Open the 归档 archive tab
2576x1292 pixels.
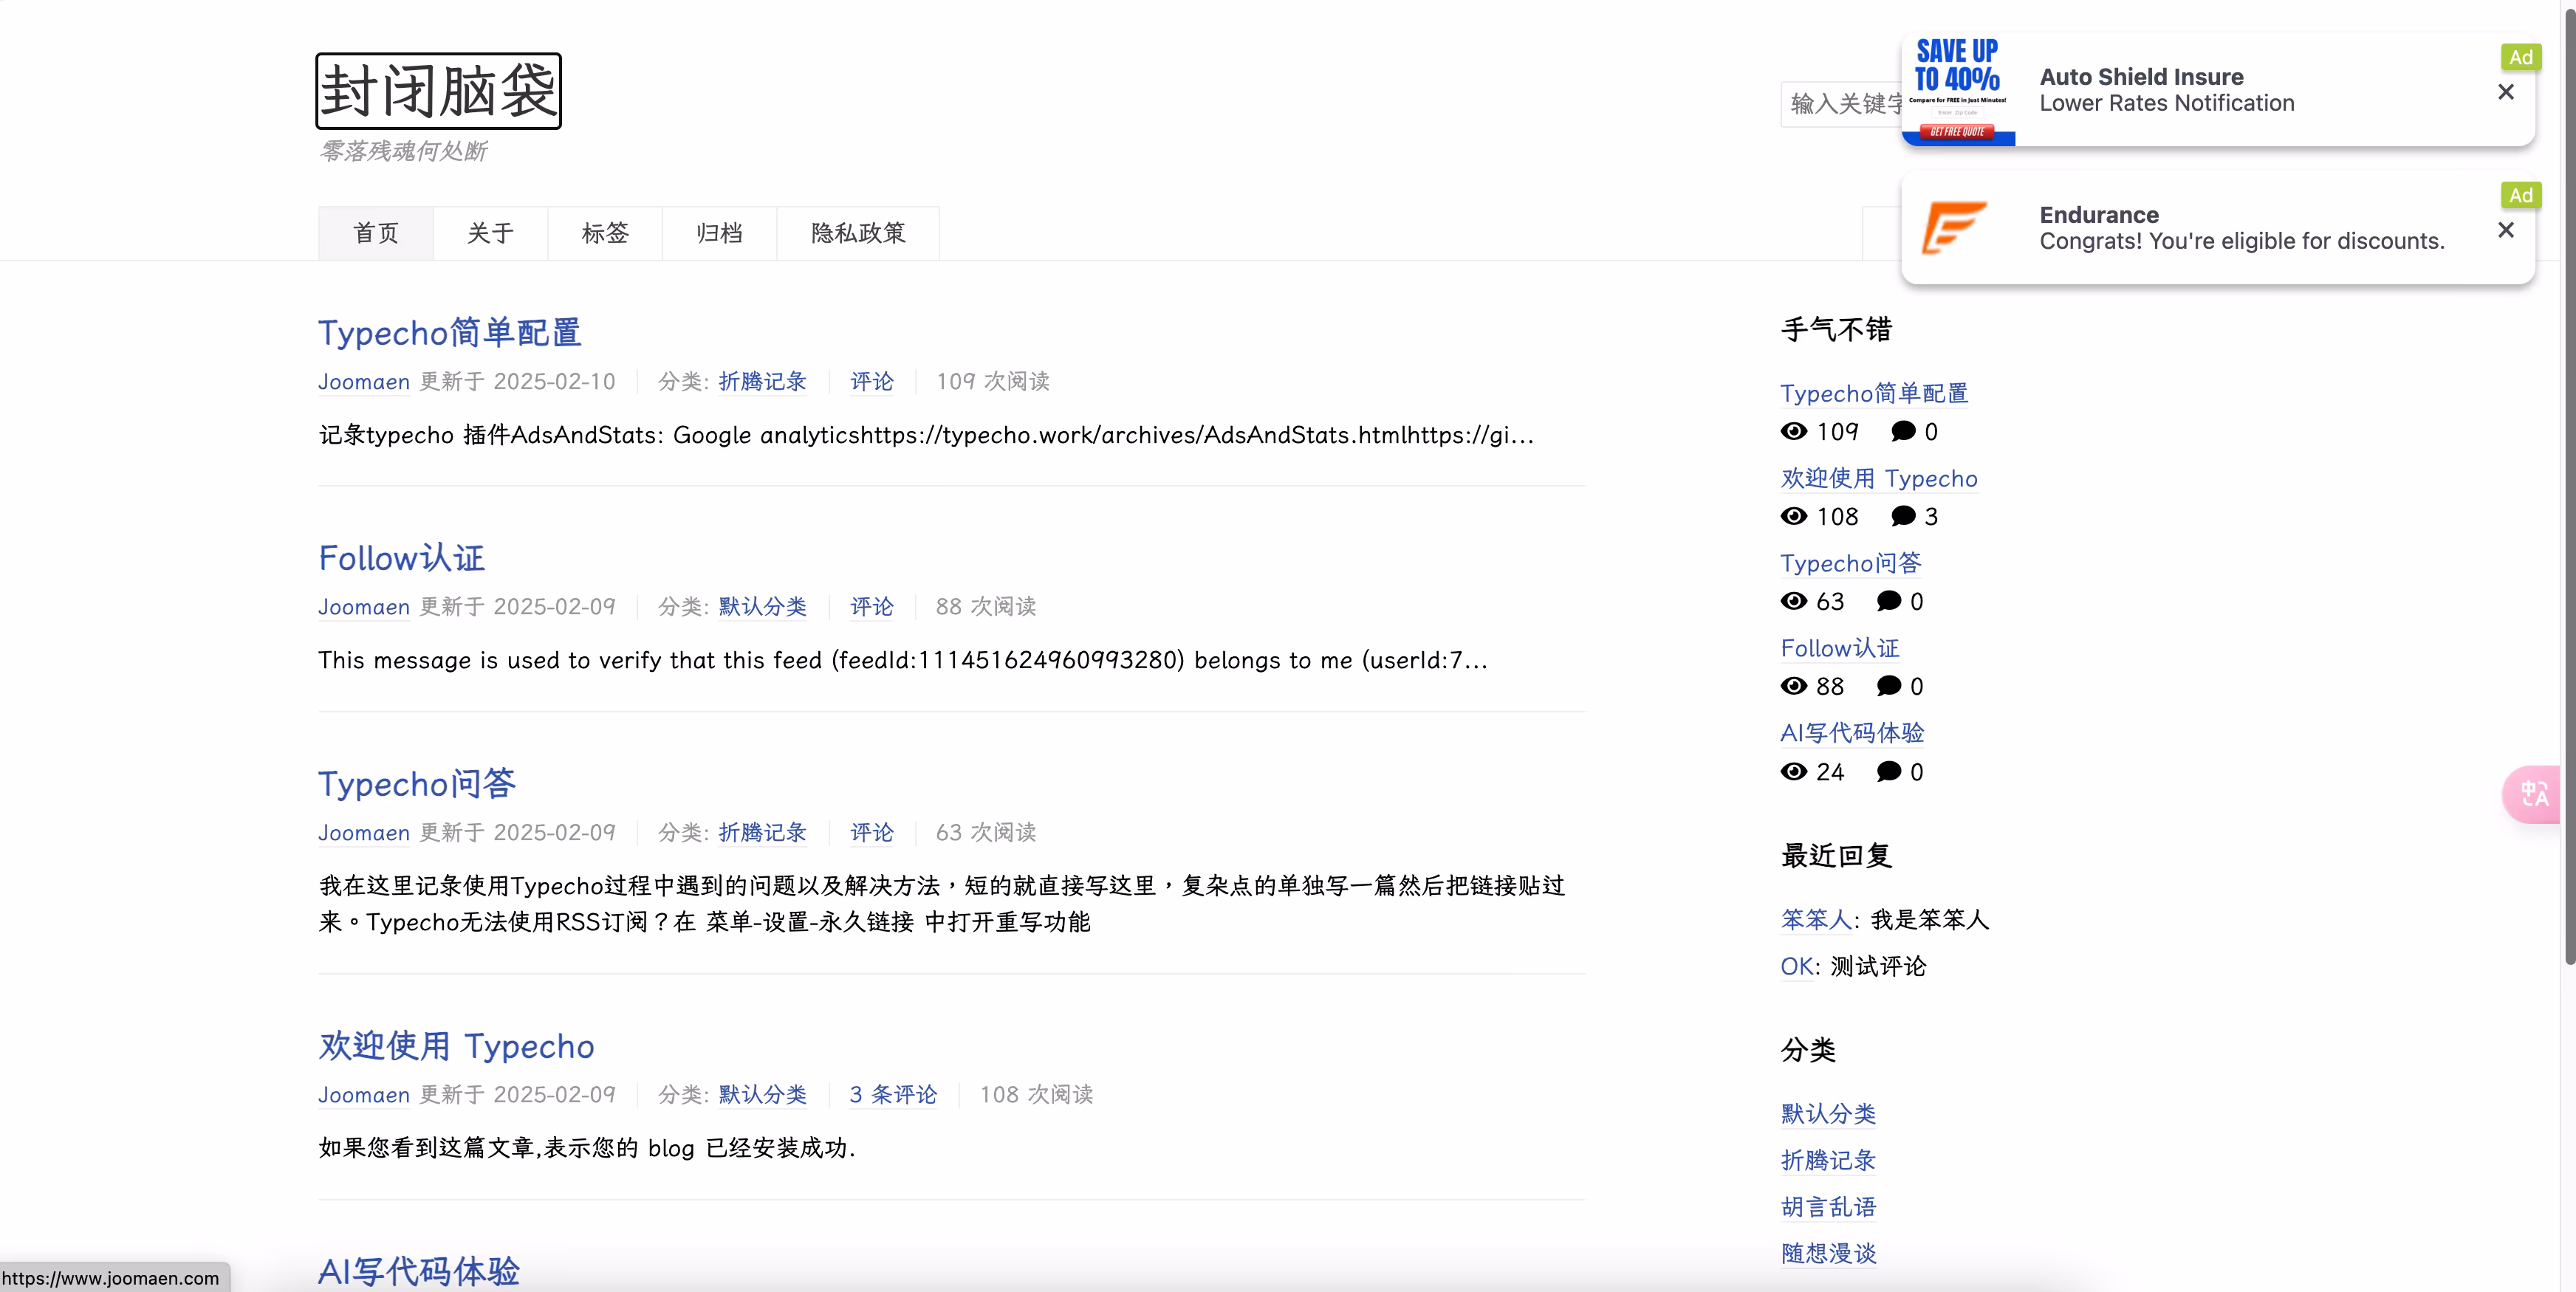tap(719, 233)
